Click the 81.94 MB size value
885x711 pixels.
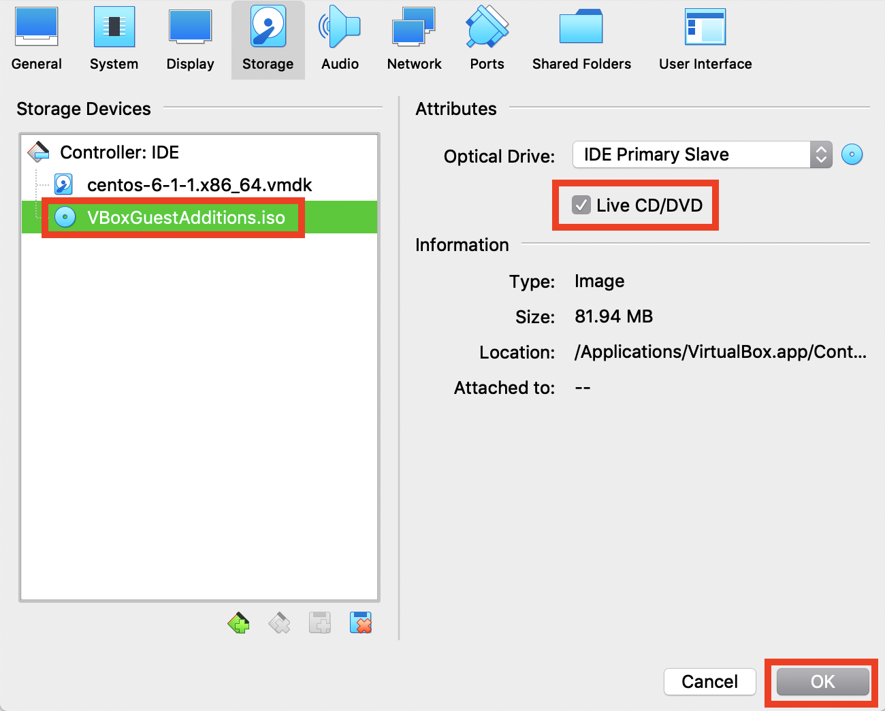(614, 316)
